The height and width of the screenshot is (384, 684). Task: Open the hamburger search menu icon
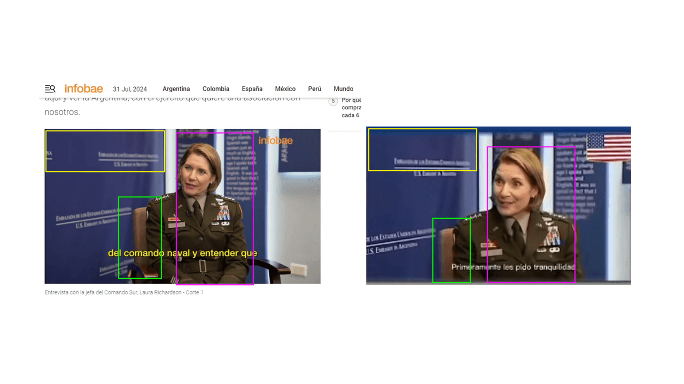pyautogui.click(x=50, y=89)
